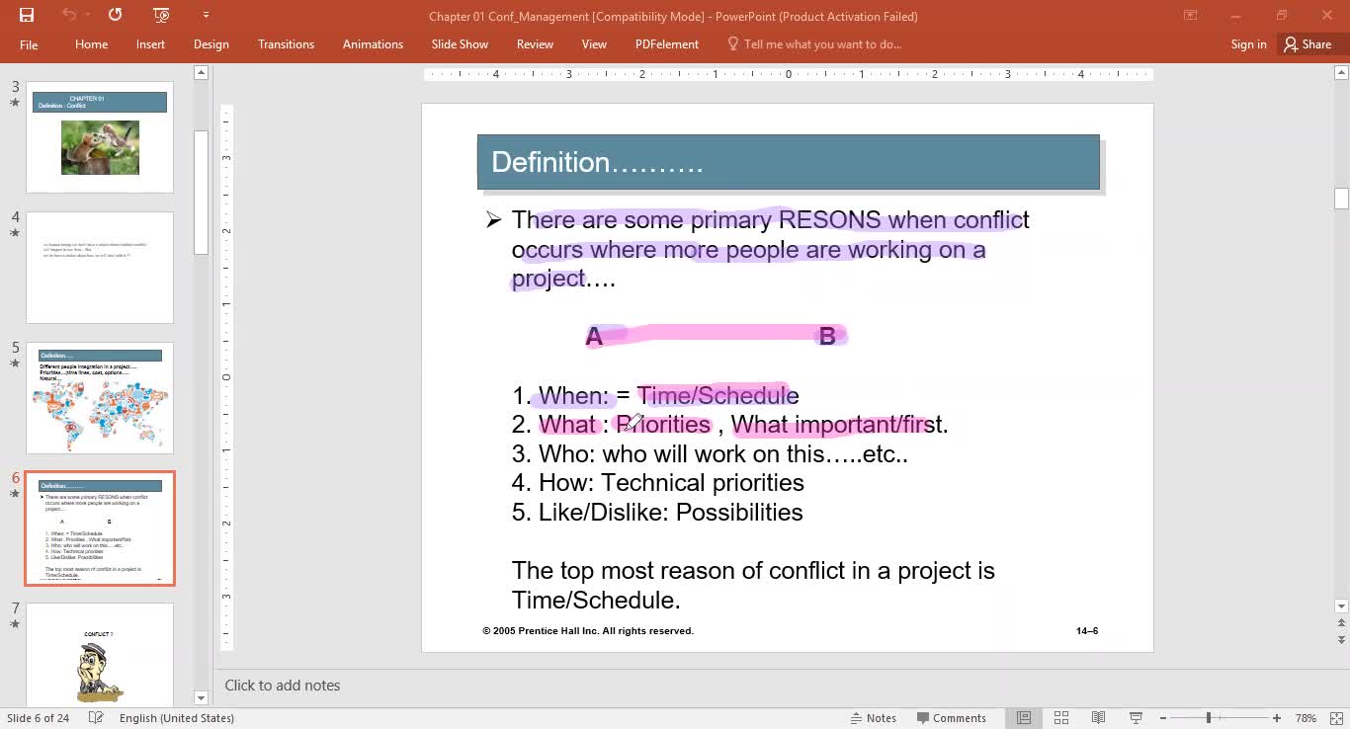Open Customize Quick Access Toolbar dropdown
The image size is (1350, 729).
tap(206, 15)
